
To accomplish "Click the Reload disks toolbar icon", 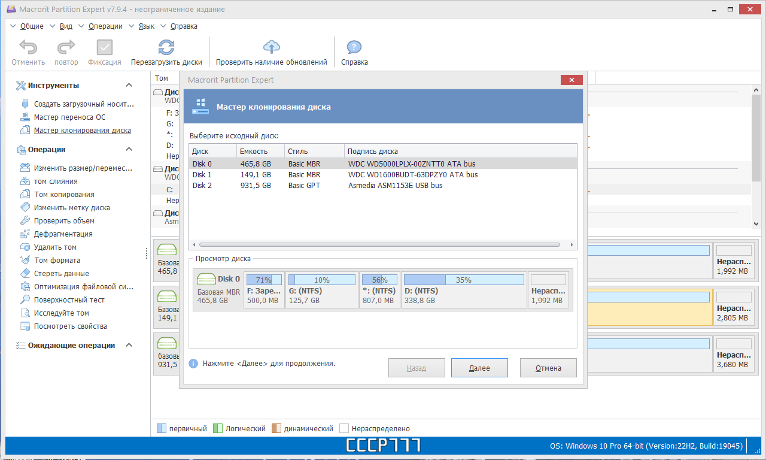I will tap(166, 47).
